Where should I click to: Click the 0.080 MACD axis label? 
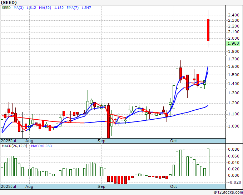pyautogui.click(x=234, y=149)
